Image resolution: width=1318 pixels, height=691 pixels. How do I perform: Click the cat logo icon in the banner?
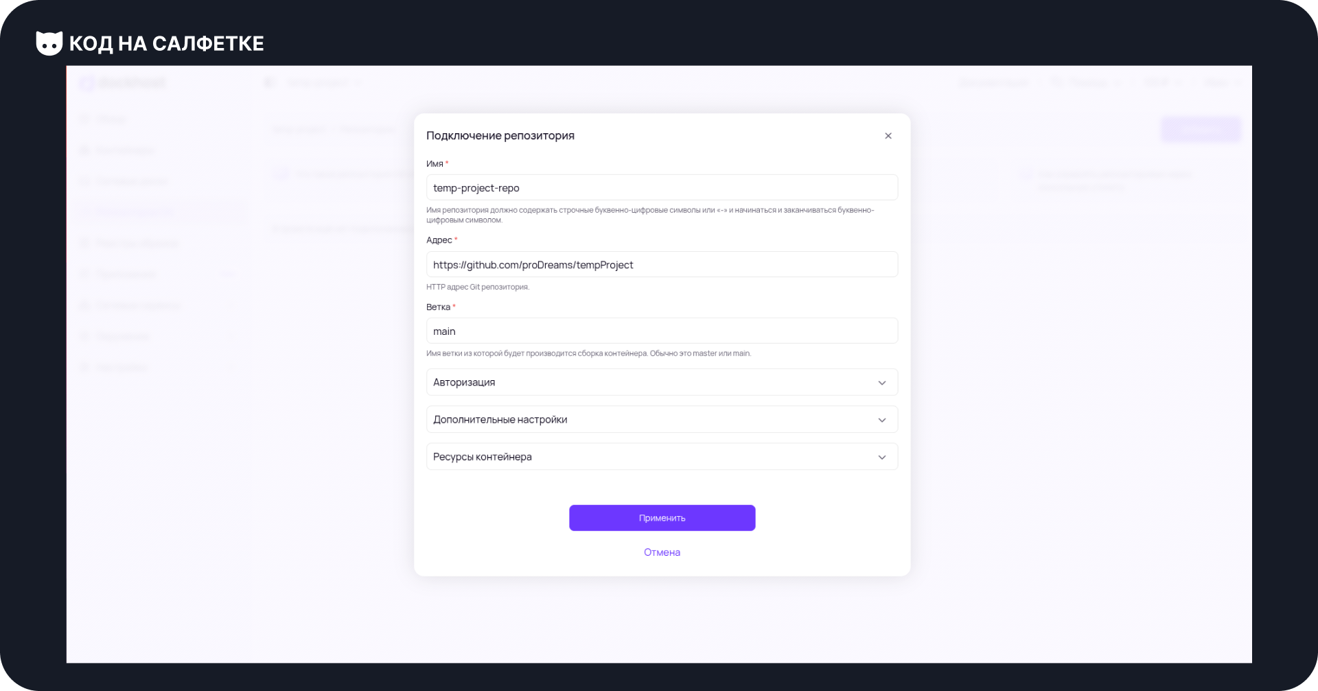(x=49, y=43)
